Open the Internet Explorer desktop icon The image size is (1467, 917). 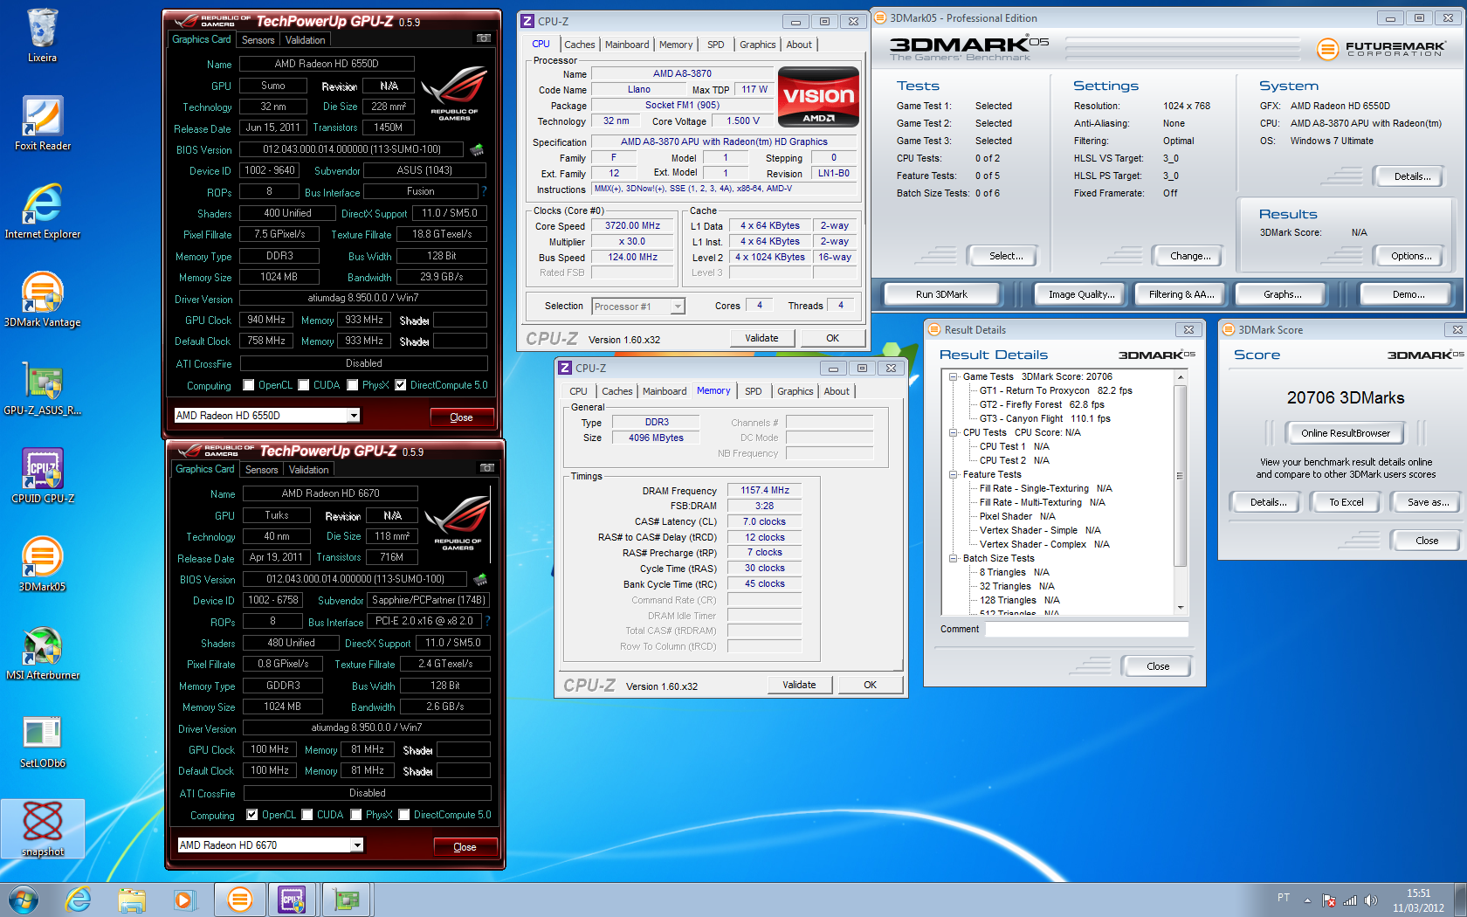42,212
